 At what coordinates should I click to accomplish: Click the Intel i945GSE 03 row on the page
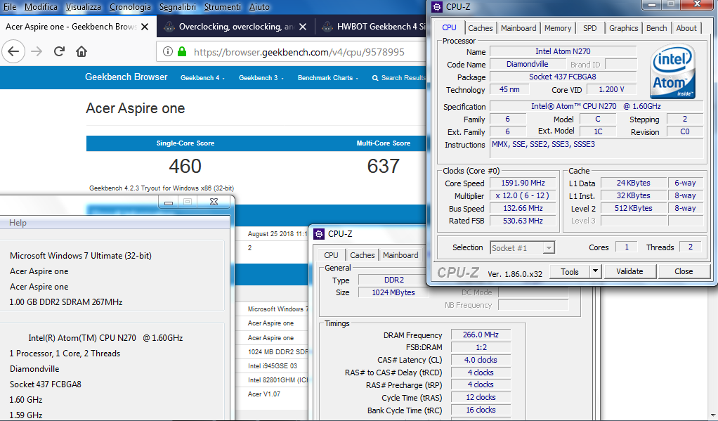[273, 366]
